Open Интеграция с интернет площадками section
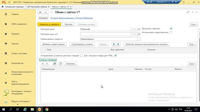The width and height of the screenshot is (200, 112). click(21, 92)
